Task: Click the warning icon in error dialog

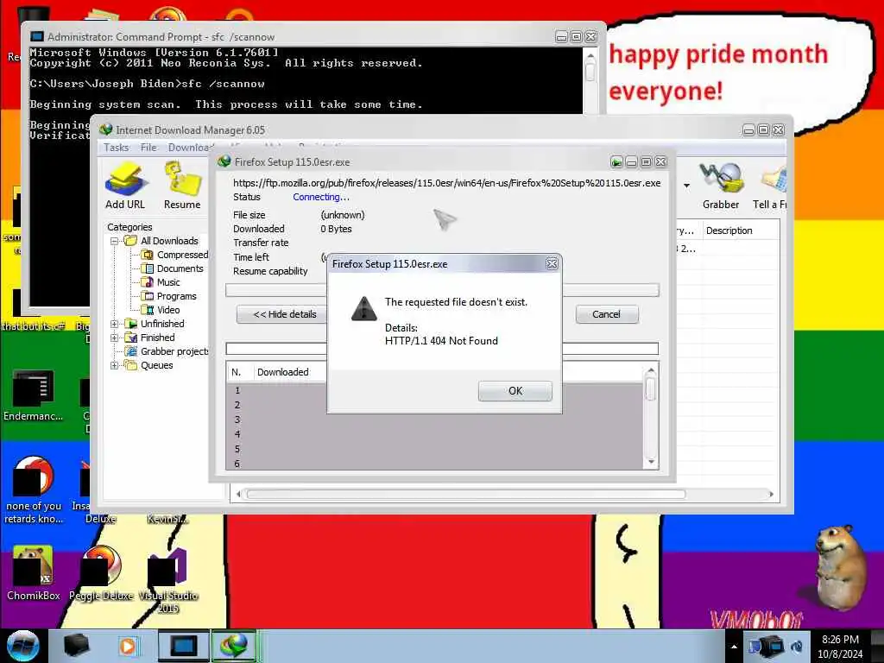Action: pos(363,308)
